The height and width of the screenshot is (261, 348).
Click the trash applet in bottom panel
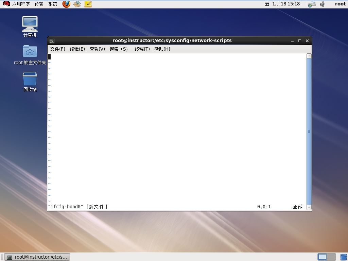pos(344,257)
